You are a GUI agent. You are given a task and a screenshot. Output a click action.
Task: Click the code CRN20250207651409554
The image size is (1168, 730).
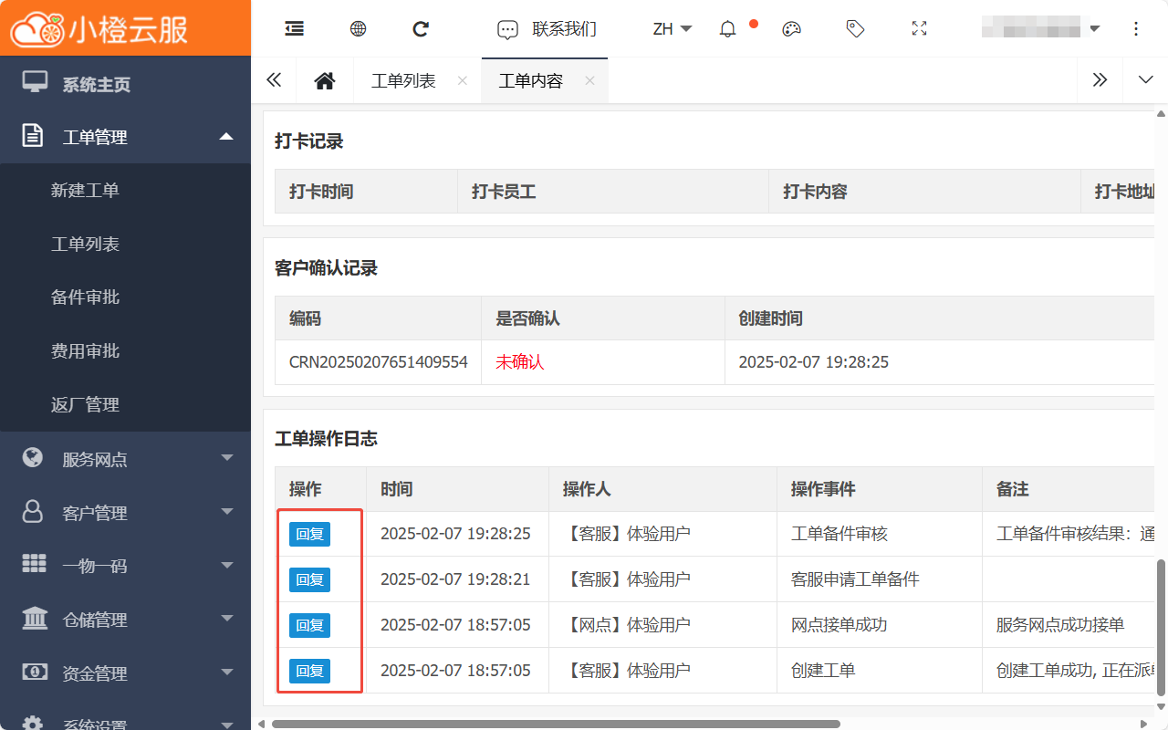click(379, 362)
